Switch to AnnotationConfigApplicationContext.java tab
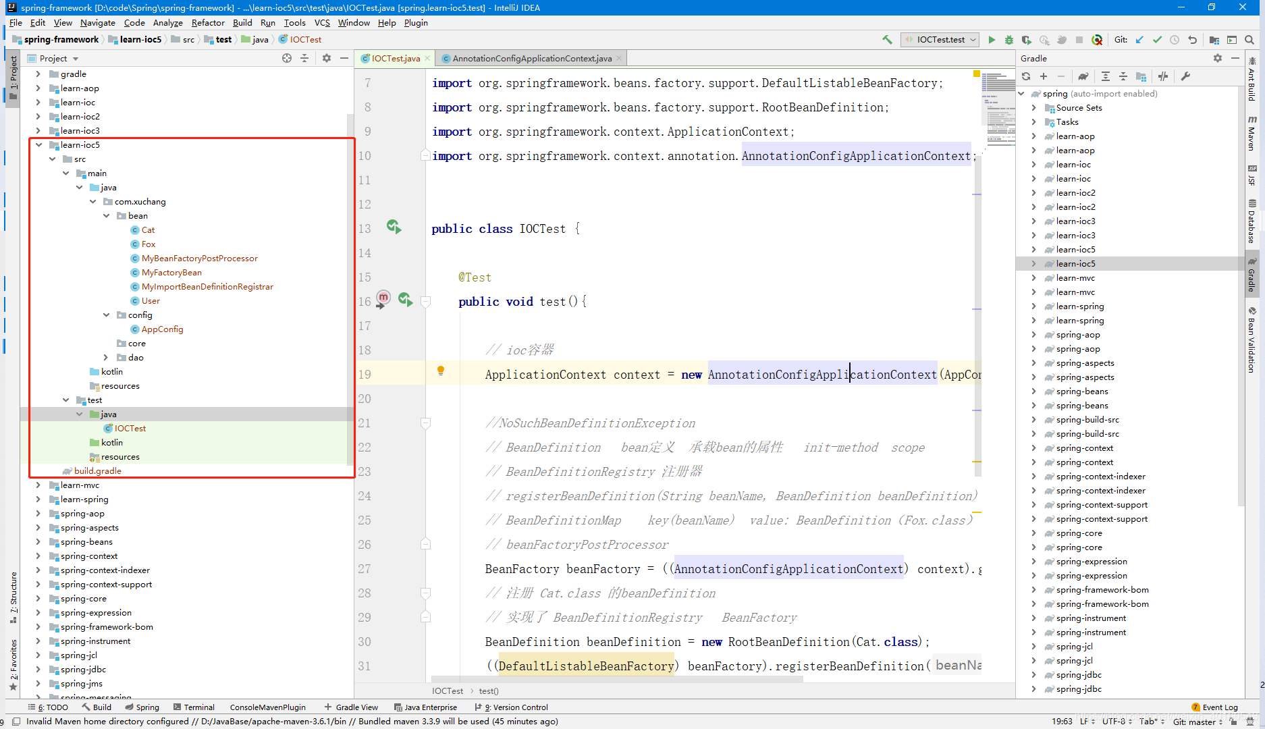 click(532, 59)
